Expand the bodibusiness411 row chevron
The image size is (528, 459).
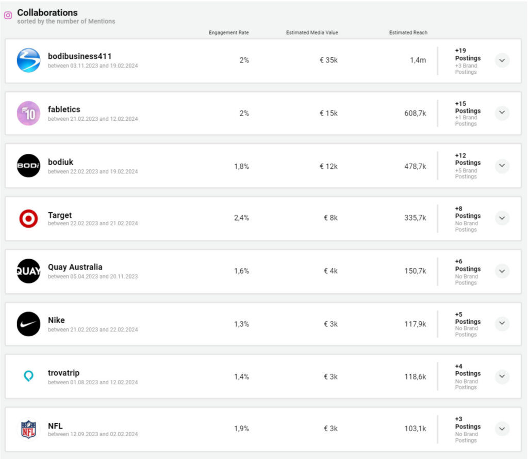pyautogui.click(x=502, y=60)
